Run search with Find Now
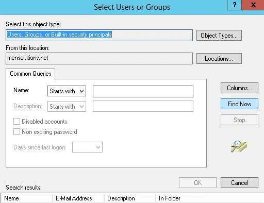The height and width of the screenshot is (203, 264). point(239,104)
